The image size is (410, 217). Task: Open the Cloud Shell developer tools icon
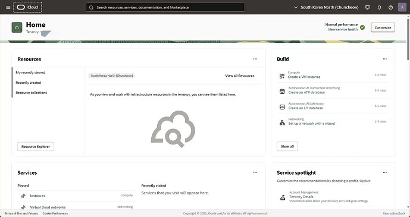point(367,8)
